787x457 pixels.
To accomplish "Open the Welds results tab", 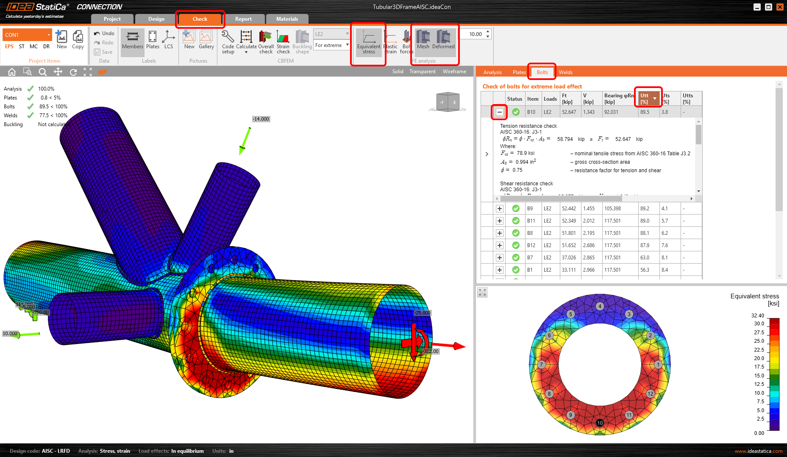I will [x=565, y=72].
